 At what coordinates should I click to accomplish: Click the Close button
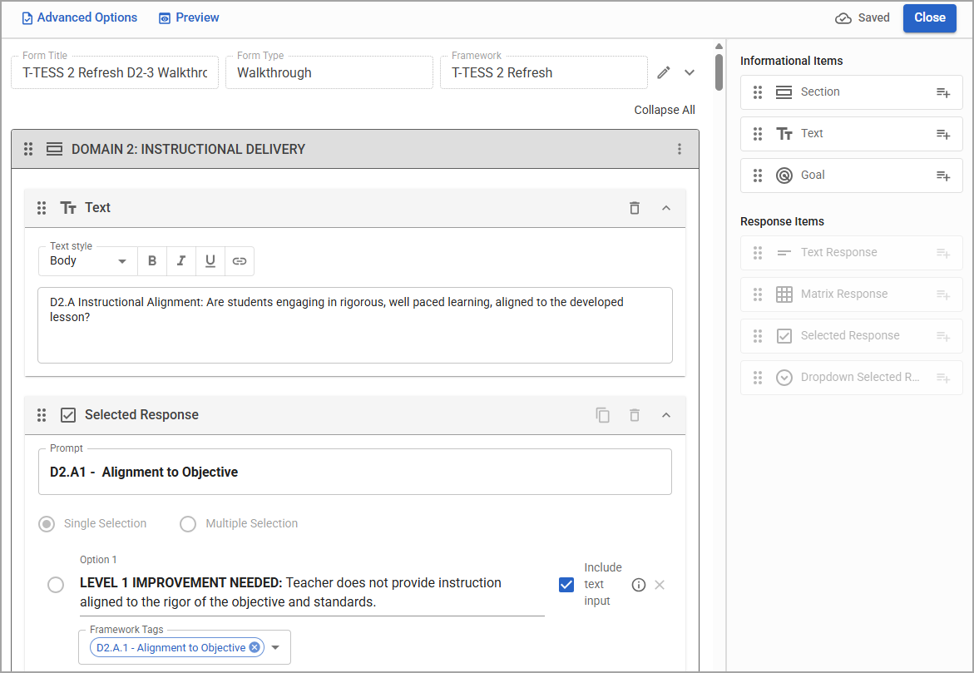(x=929, y=17)
